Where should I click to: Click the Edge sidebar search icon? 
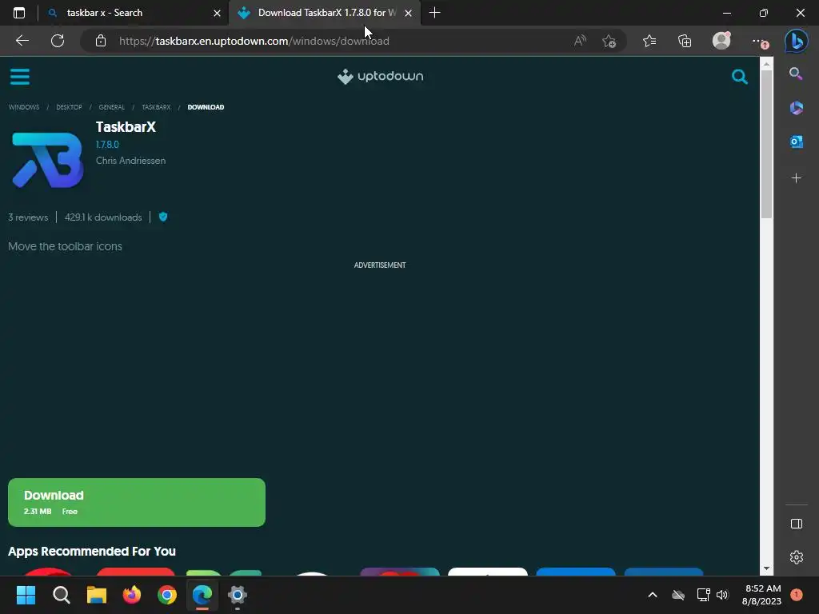pyautogui.click(x=796, y=74)
